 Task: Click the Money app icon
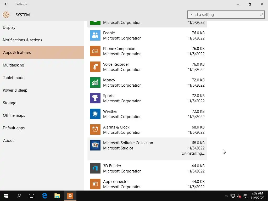point(95,82)
